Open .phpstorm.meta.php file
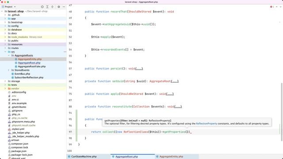The height and width of the screenshot is (159, 283). (23, 122)
